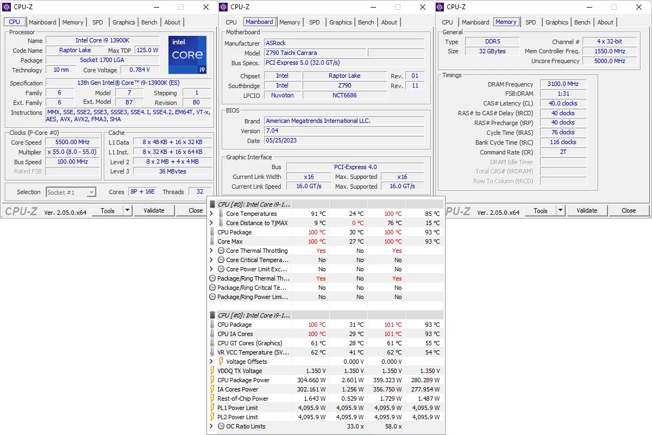Click lightning icon beside Voltage Offsets
This screenshot has height=435, width=652.
click(x=221, y=362)
